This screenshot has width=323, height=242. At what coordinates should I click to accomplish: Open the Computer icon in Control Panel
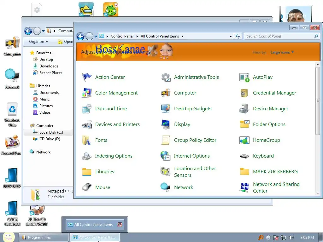pos(166,93)
